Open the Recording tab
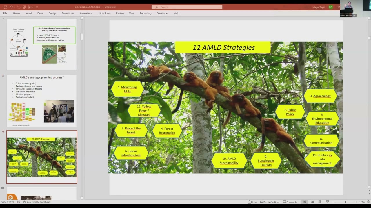The height and width of the screenshot is (208, 371). pyautogui.click(x=146, y=13)
